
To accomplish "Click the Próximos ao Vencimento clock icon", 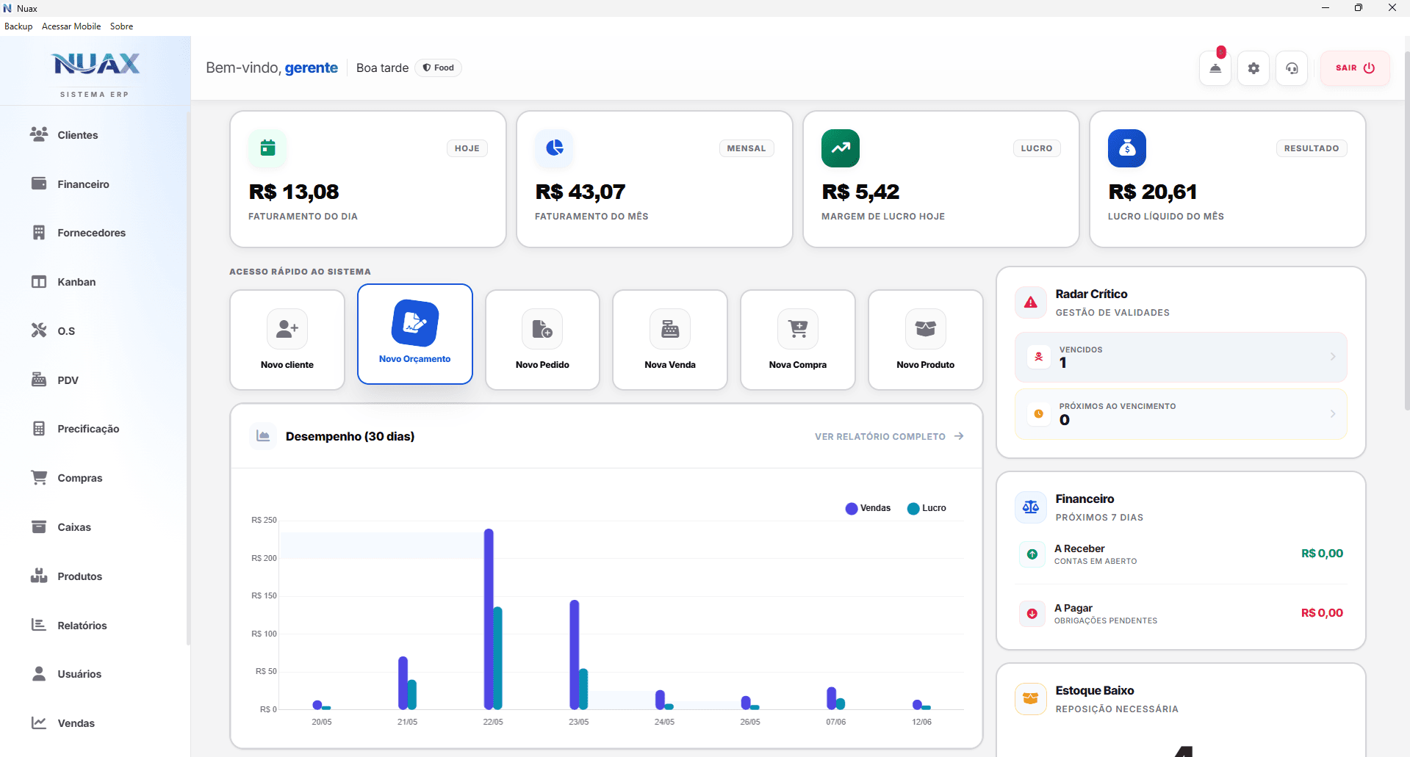I will 1039,414.
